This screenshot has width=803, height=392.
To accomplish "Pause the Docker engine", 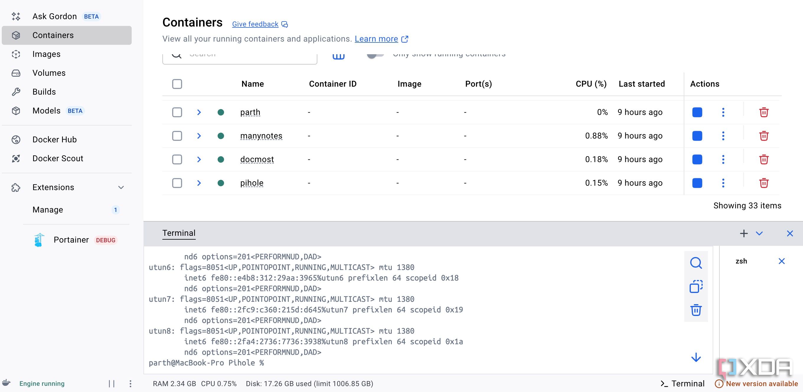I will tap(112, 384).
